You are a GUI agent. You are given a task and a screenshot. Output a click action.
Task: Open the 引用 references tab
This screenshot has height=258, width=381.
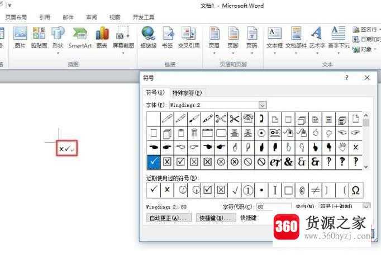pos(45,17)
